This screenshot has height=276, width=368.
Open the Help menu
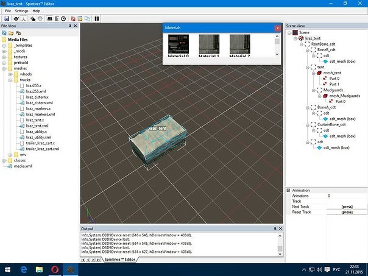37,11
